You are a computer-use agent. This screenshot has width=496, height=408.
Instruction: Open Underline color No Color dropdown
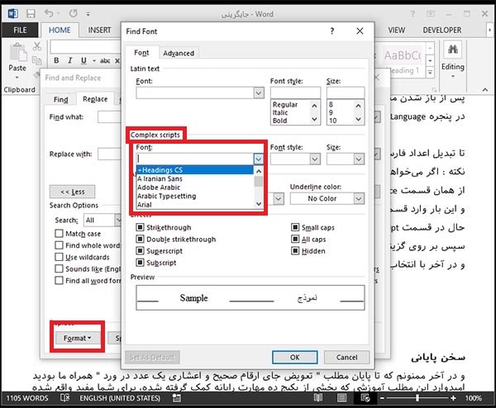(359, 198)
